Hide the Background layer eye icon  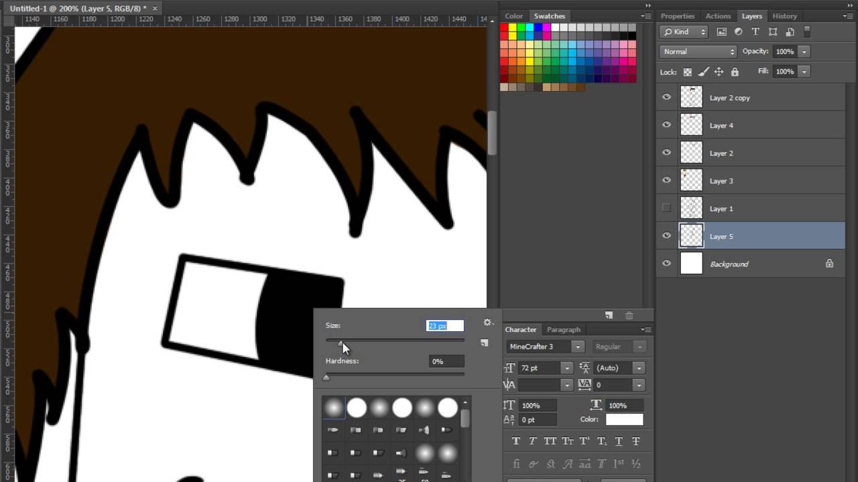(666, 264)
